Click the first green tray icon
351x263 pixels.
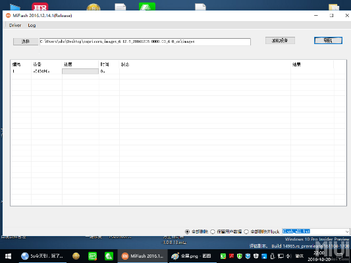click(x=223, y=256)
